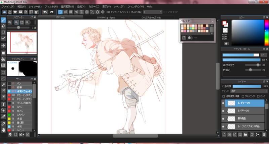
Task: Select the Gペン brush
Action: [20, 107]
